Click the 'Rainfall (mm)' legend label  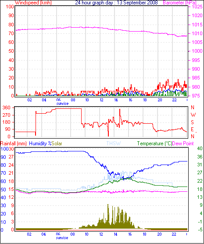point(14,144)
